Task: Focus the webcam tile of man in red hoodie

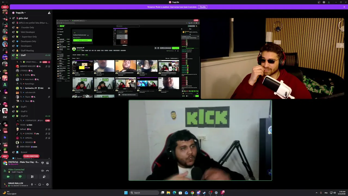Action: [272, 58]
